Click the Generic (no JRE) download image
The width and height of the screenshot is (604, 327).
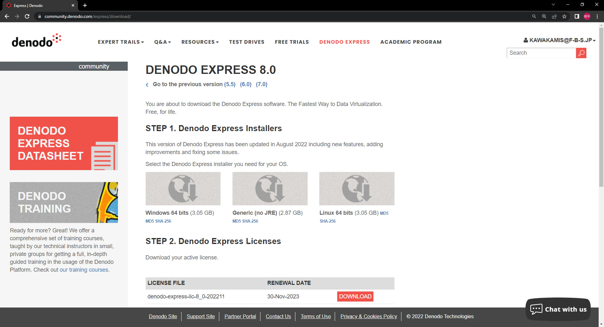click(x=270, y=189)
